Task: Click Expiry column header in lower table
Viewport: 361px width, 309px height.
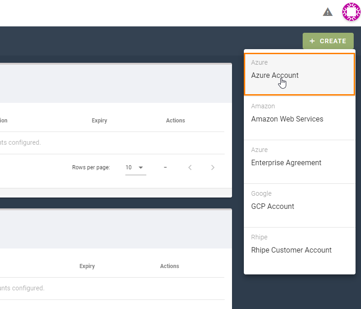Action: click(x=87, y=266)
